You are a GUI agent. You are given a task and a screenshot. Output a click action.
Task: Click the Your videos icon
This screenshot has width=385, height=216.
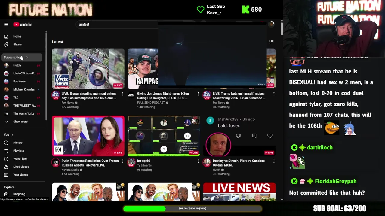[6, 175]
